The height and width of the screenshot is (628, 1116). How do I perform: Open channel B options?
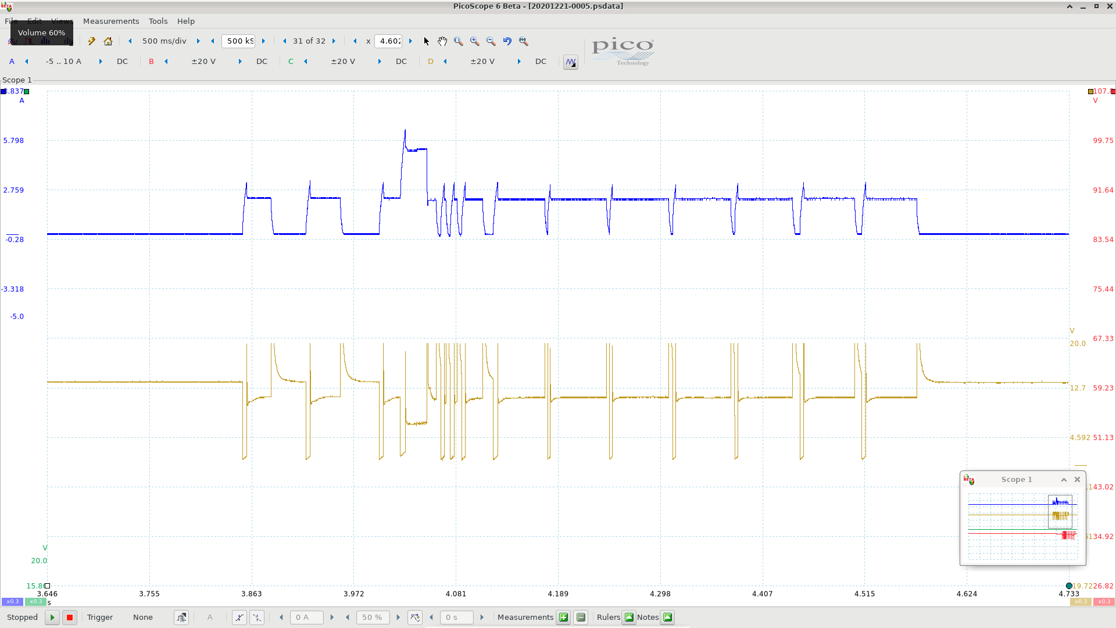point(151,62)
